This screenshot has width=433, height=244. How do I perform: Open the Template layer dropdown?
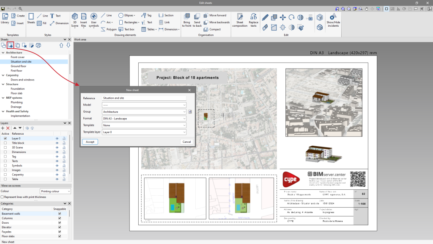tap(144, 132)
